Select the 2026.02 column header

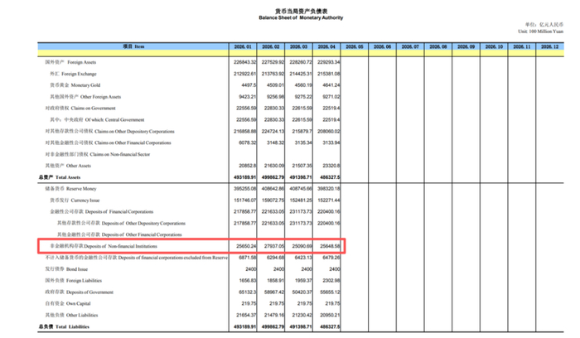tap(271, 46)
